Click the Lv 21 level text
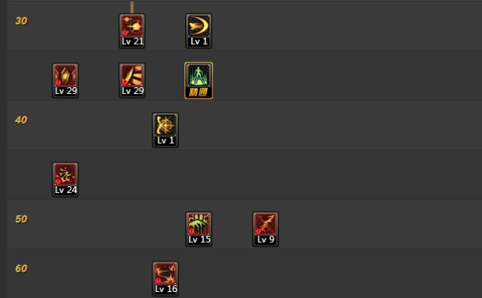The image size is (482, 298). 132,42
